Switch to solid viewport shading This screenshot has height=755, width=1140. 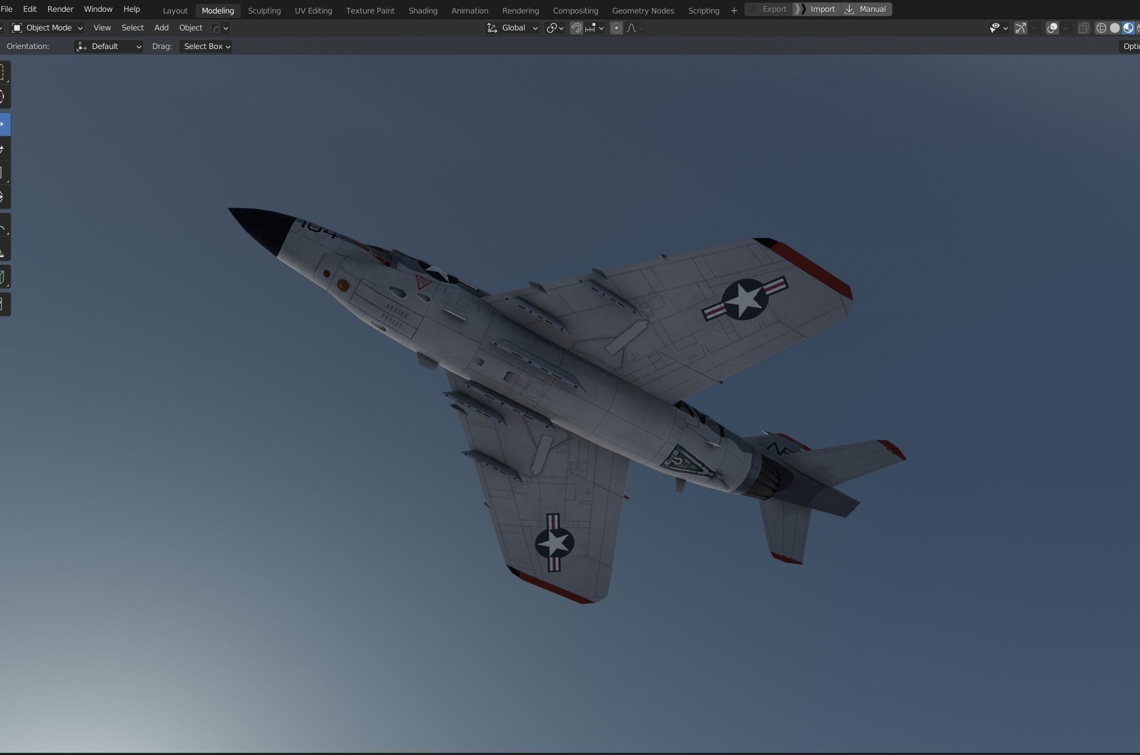(x=1115, y=28)
